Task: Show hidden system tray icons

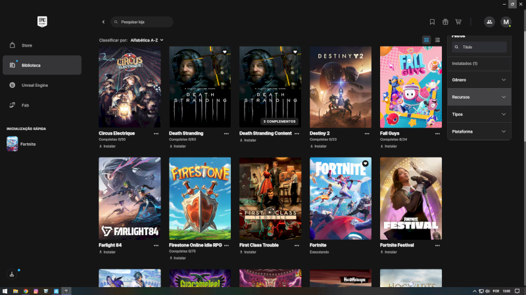Action: (474, 291)
